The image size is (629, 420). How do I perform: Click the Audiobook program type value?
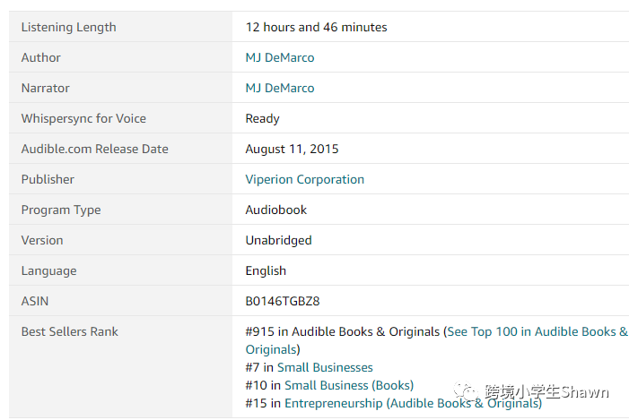(x=276, y=210)
